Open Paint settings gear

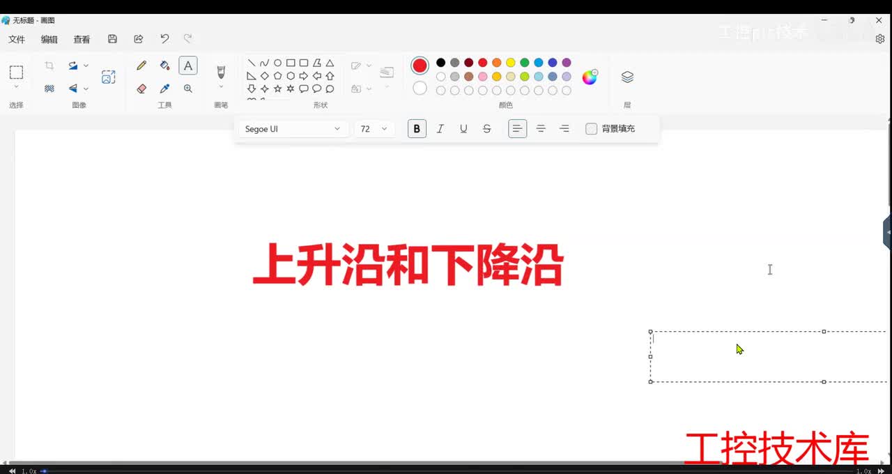coord(880,39)
